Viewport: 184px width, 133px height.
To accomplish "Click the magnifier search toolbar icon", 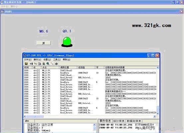I will 48,64.
